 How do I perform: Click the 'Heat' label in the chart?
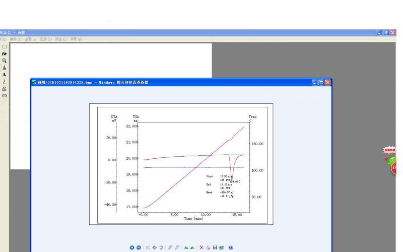point(209,193)
